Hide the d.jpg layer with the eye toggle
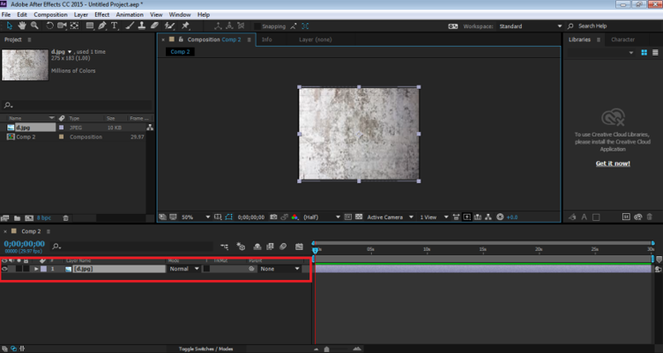The height and width of the screenshot is (353, 663). tap(5, 268)
